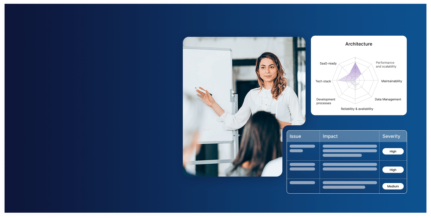Screen dimensions: 431x218
Task: Select the "High" badge in second table row
Action: point(393,170)
